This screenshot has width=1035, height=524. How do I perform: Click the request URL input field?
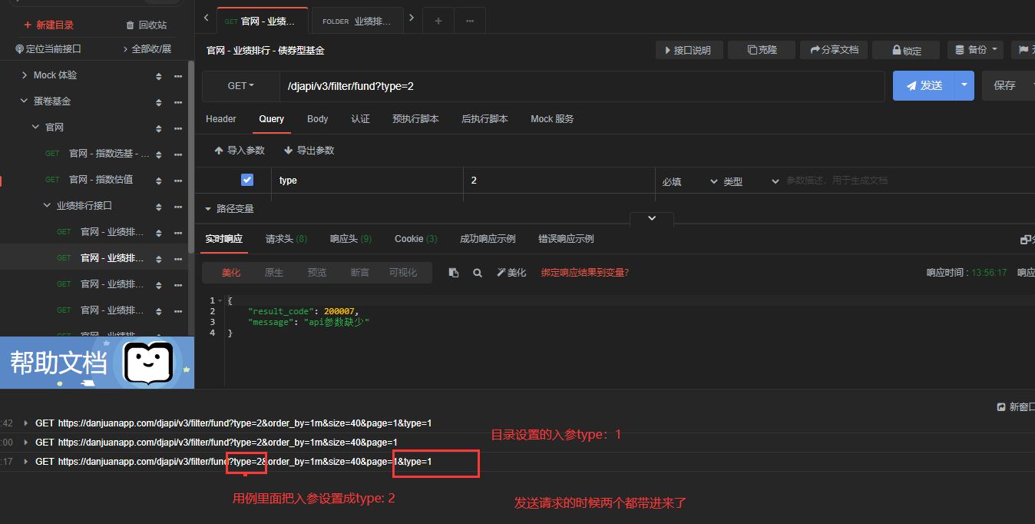point(581,86)
